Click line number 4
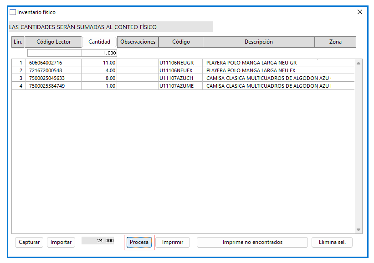The image size is (374, 263). (21, 86)
